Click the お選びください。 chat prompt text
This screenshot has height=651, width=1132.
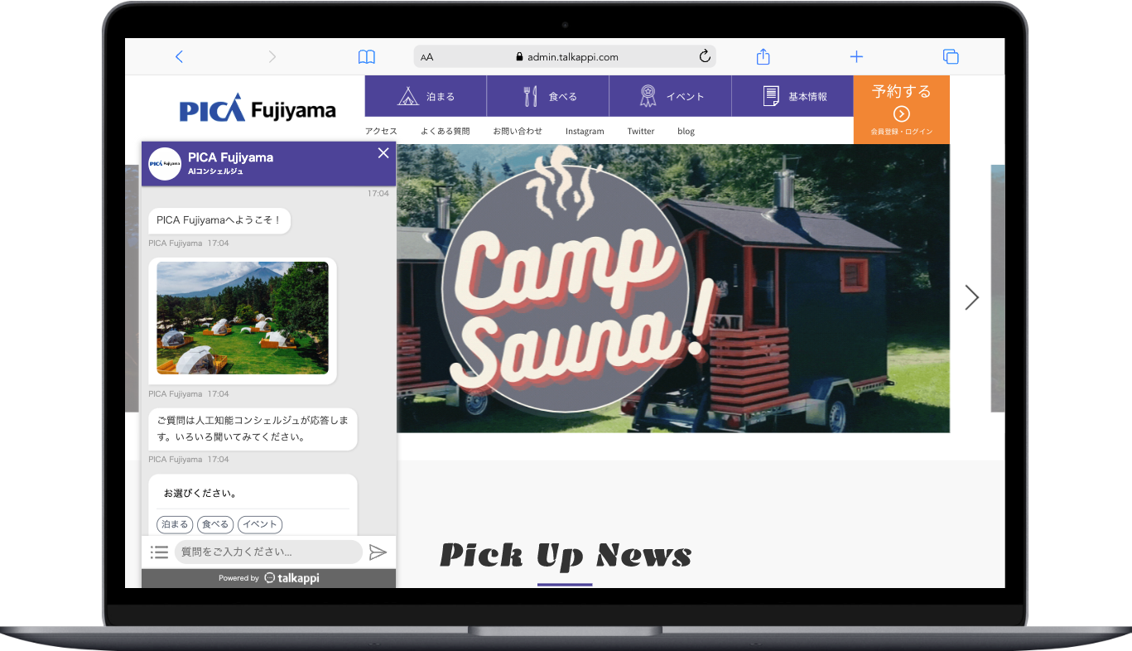coord(200,493)
